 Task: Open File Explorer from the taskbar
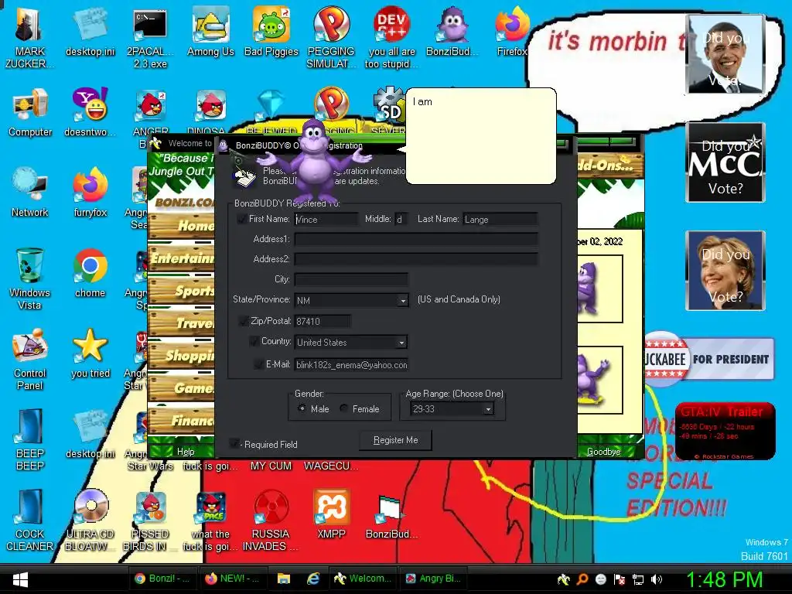(283, 579)
